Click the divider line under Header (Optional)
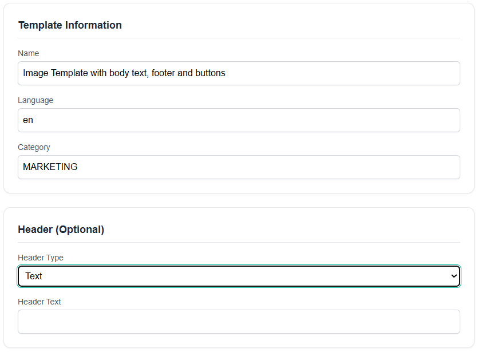This screenshot has width=478, height=352. coord(239,243)
